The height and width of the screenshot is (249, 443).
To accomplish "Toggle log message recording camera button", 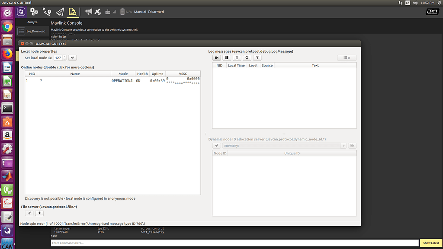I will pyautogui.click(x=217, y=58).
